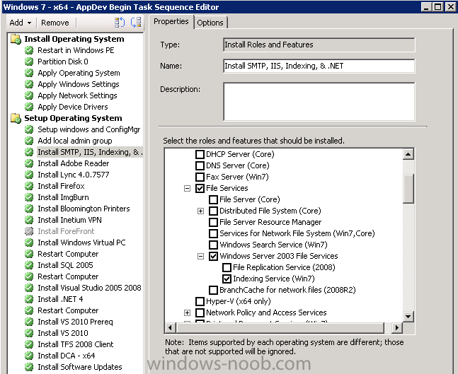The image size is (458, 374).
Task: Enable File Server Resource Manager checkbox
Action: (x=213, y=222)
